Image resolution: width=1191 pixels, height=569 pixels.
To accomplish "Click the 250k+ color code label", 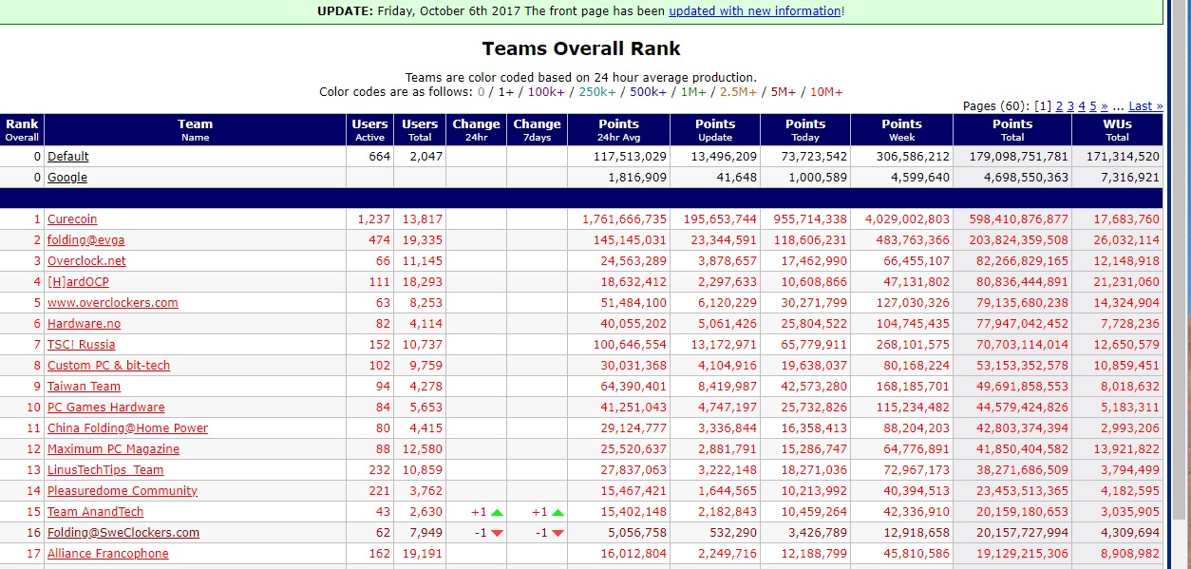I will 597,92.
